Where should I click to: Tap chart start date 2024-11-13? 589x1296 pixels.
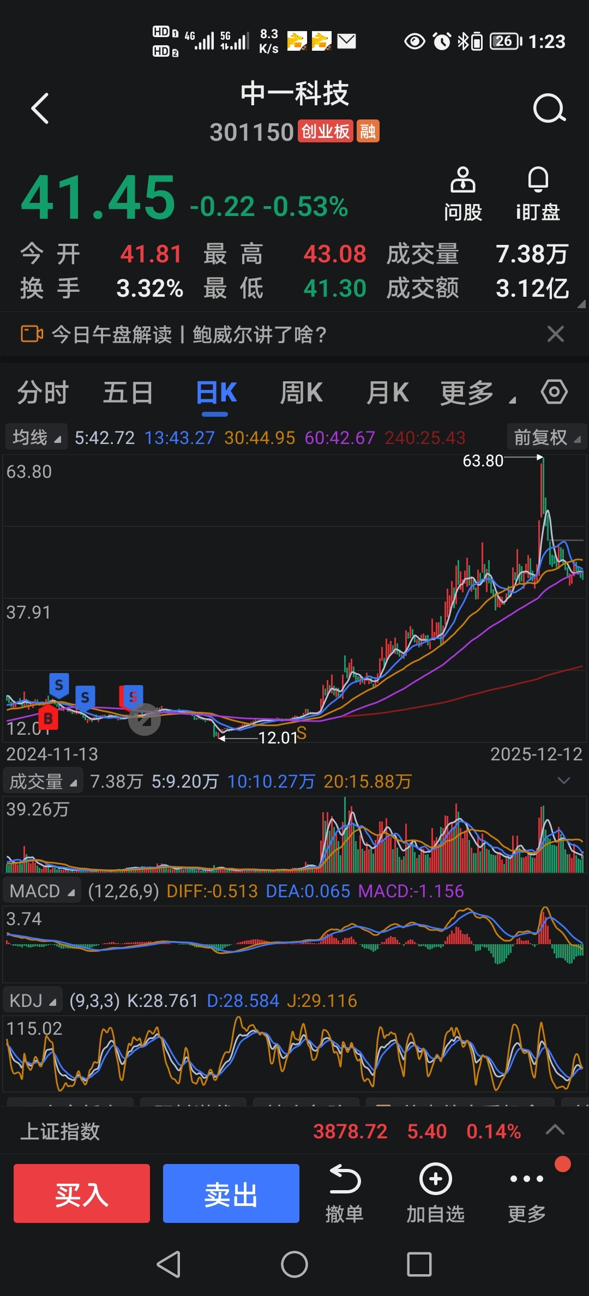(x=52, y=754)
